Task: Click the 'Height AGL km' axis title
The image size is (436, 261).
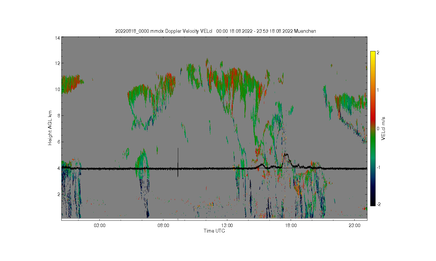Action: coord(50,128)
